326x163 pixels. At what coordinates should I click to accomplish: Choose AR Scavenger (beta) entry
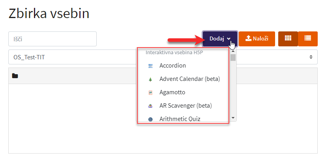185,106
